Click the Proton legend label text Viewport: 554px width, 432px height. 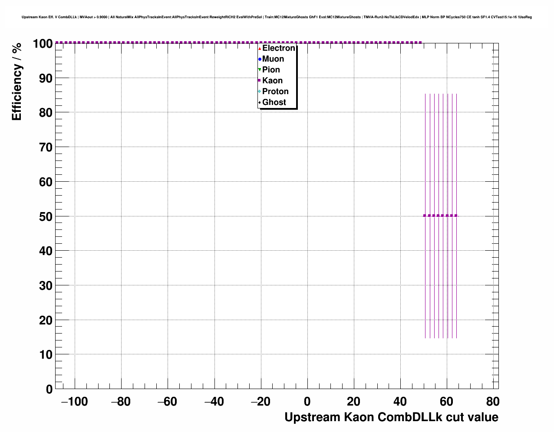(275, 92)
